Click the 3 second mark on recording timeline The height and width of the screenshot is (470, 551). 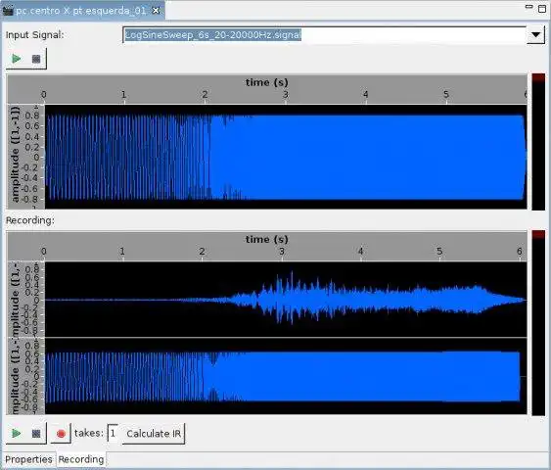coord(282,252)
